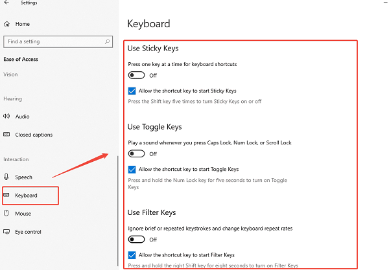Enable the Toggle Keys switch
This screenshot has width=389, height=270.
pos(136,153)
